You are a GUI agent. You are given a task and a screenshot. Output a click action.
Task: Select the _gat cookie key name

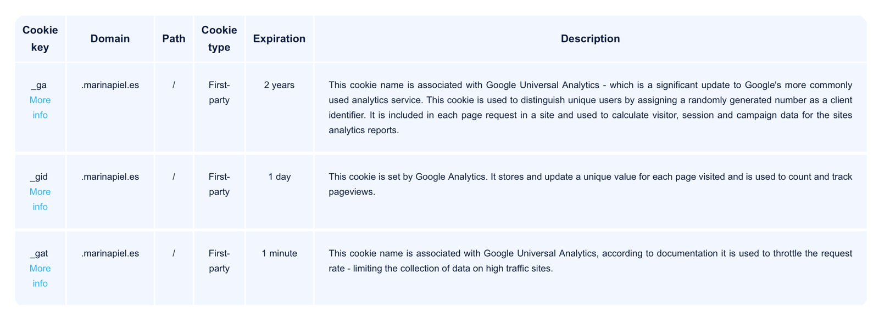(39, 254)
